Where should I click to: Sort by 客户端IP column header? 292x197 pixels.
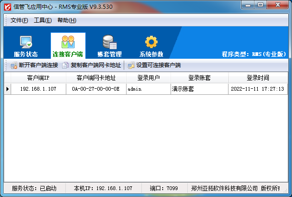38,78
